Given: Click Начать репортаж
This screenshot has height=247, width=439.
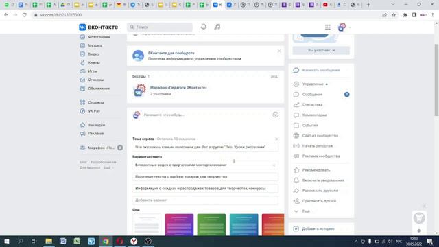Looking at the screenshot, I should [318, 146].
